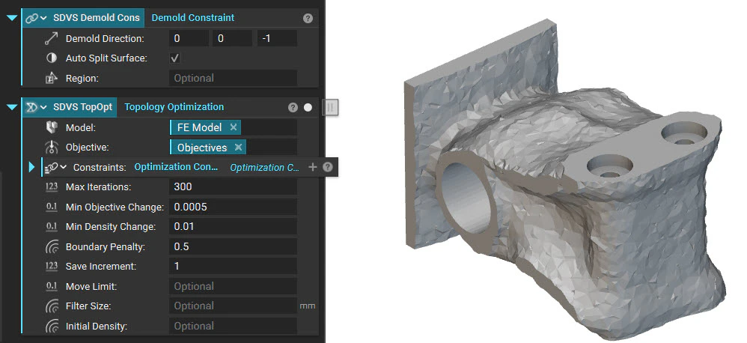The height and width of the screenshot is (343, 747).
Task: Click the Filter Size field icon
Action: pyautogui.click(x=52, y=306)
